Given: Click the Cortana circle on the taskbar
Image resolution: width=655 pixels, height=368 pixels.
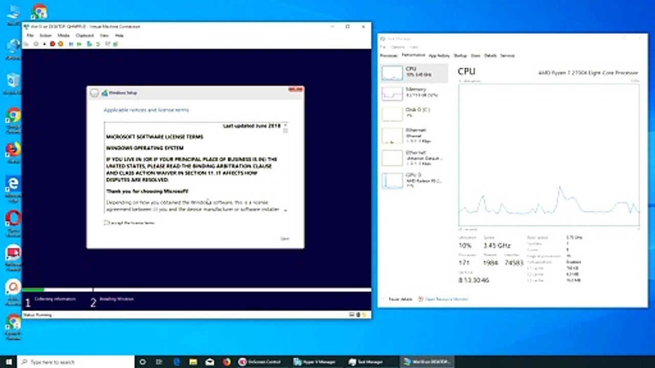Looking at the screenshot, I should pos(143,361).
